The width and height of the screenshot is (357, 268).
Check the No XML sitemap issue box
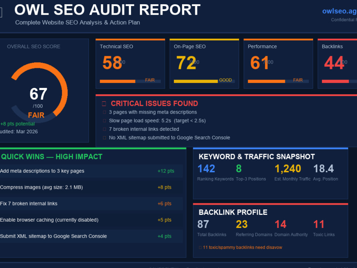pos(105,138)
